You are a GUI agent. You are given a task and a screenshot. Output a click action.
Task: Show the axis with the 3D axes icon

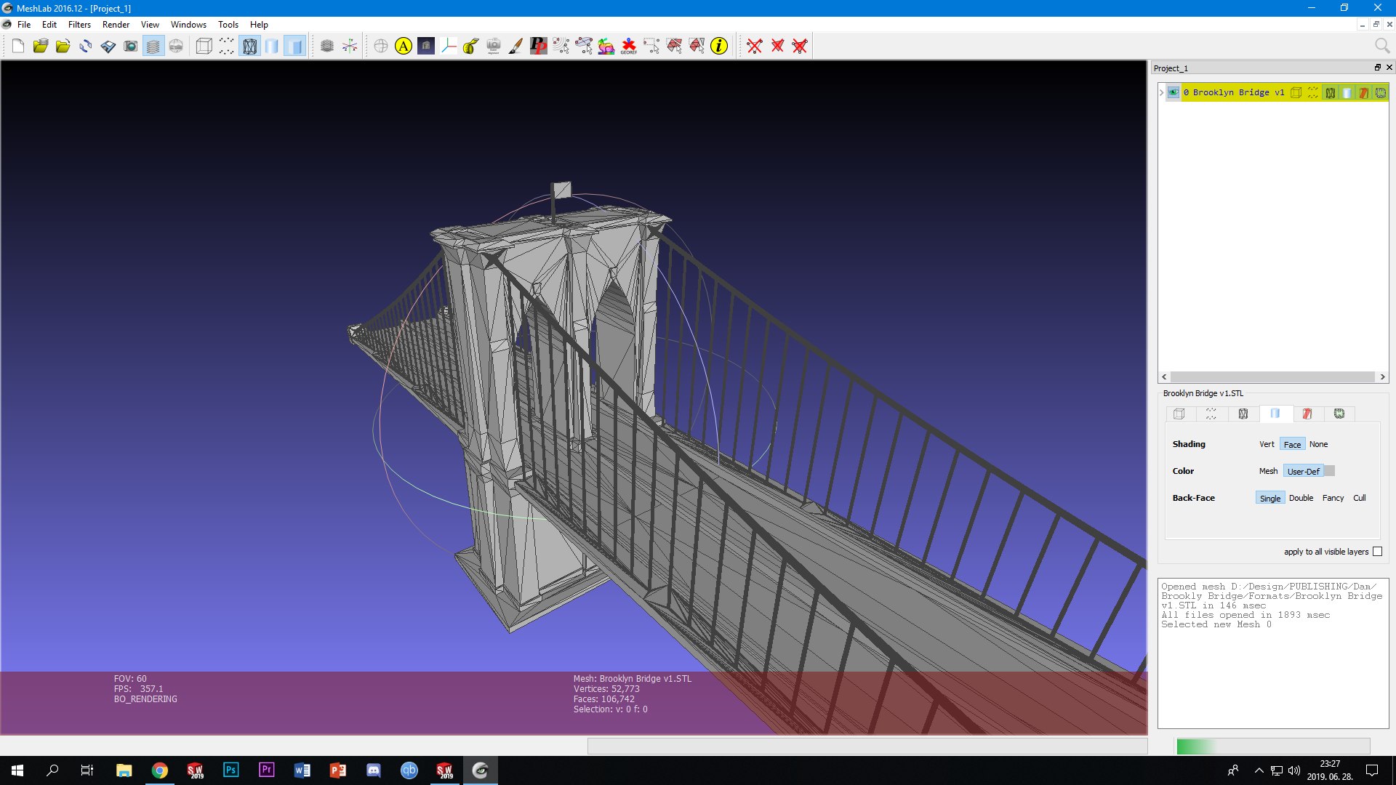pyautogui.click(x=350, y=47)
